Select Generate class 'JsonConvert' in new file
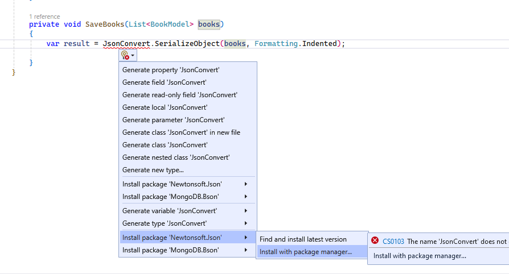509x274 pixels. pos(181,132)
